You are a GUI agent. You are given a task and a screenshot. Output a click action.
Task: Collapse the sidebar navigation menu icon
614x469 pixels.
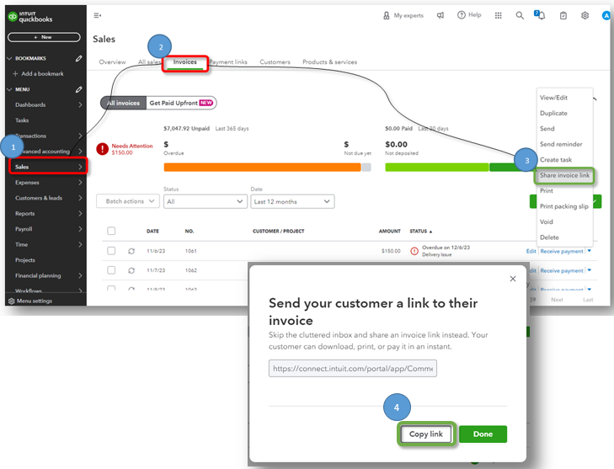tap(97, 15)
